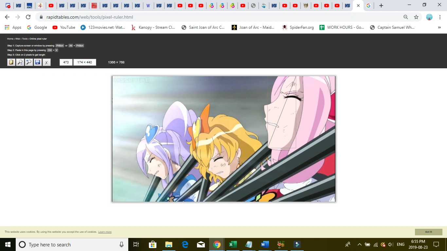Image resolution: width=447 pixels, height=251 pixels.
Task: Open the Google bookmark
Action: pos(37,27)
